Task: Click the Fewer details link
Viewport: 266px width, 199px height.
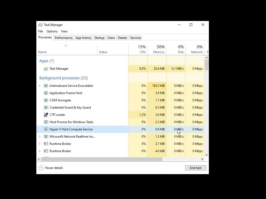Action: pos(54,168)
